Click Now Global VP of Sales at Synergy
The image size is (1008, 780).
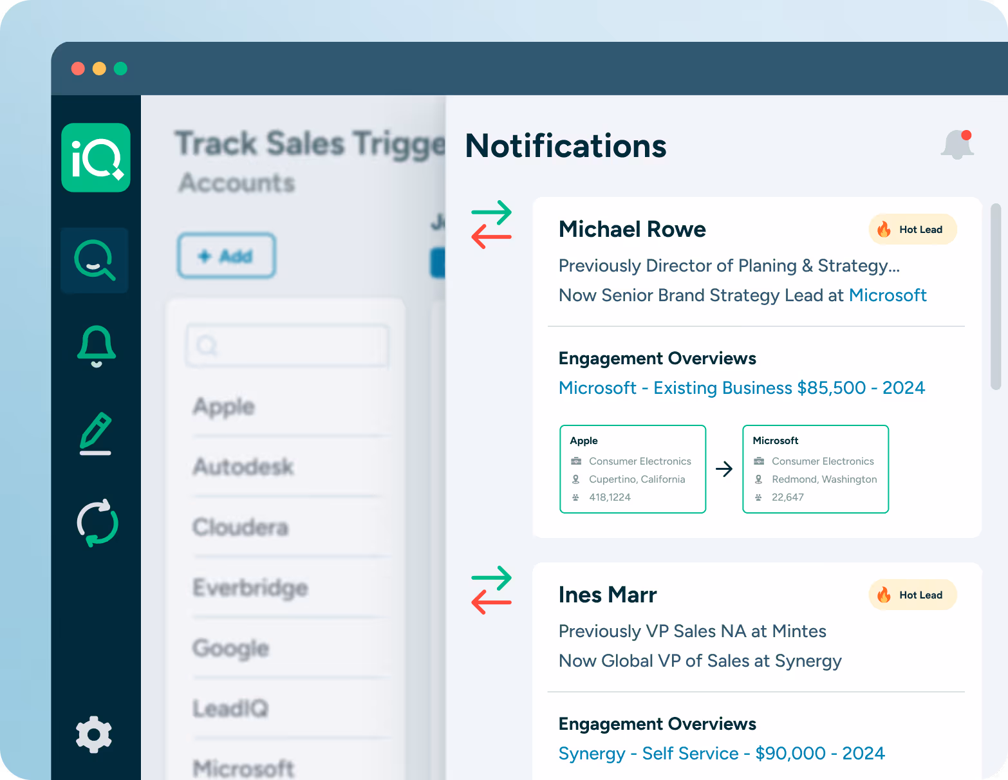(x=700, y=661)
